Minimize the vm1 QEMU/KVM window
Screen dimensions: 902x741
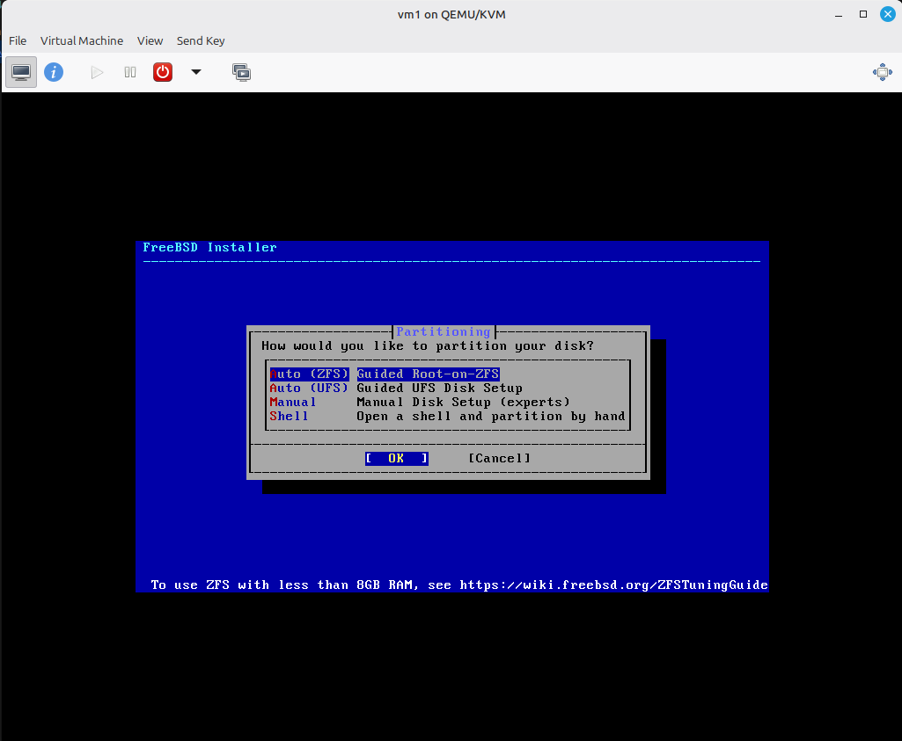[x=840, y=14]
